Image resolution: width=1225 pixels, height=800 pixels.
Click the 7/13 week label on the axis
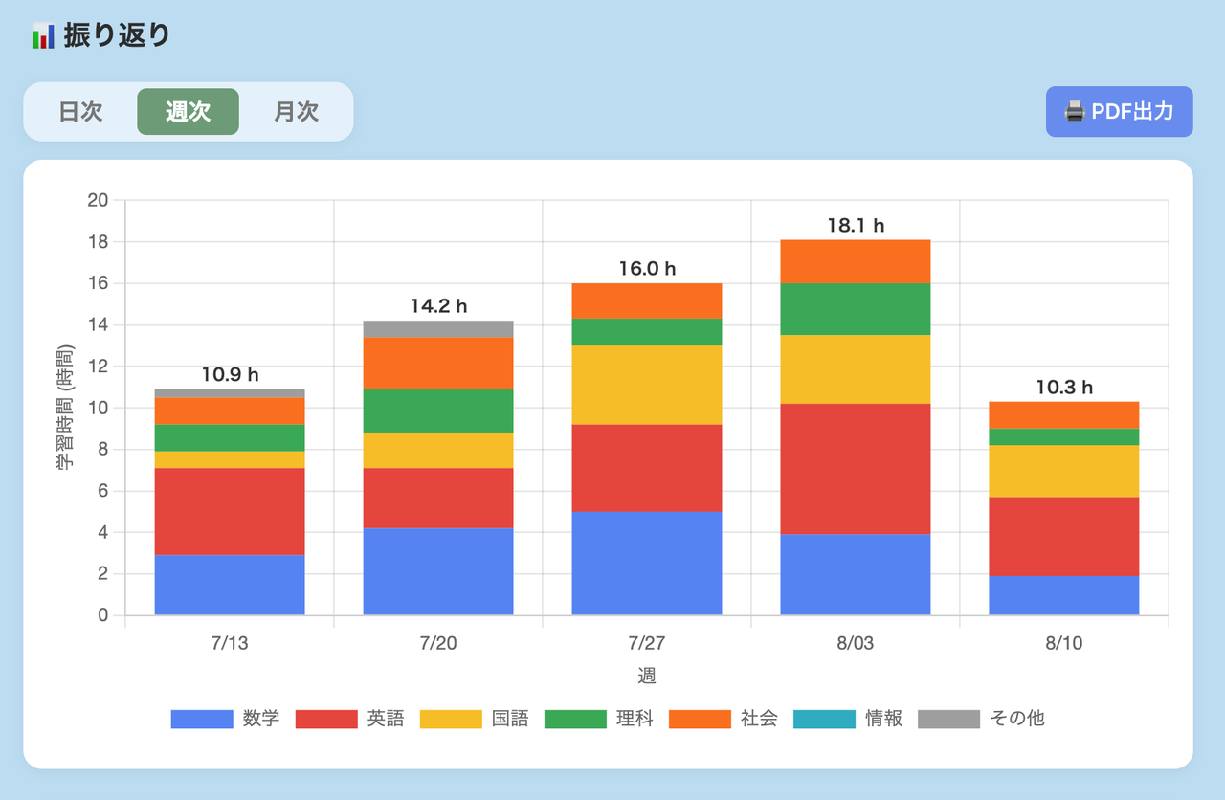[230, 643]
